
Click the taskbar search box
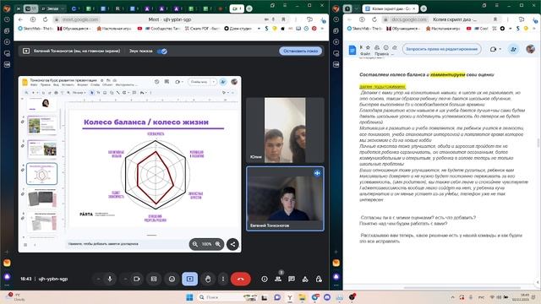tap(227, 297)
